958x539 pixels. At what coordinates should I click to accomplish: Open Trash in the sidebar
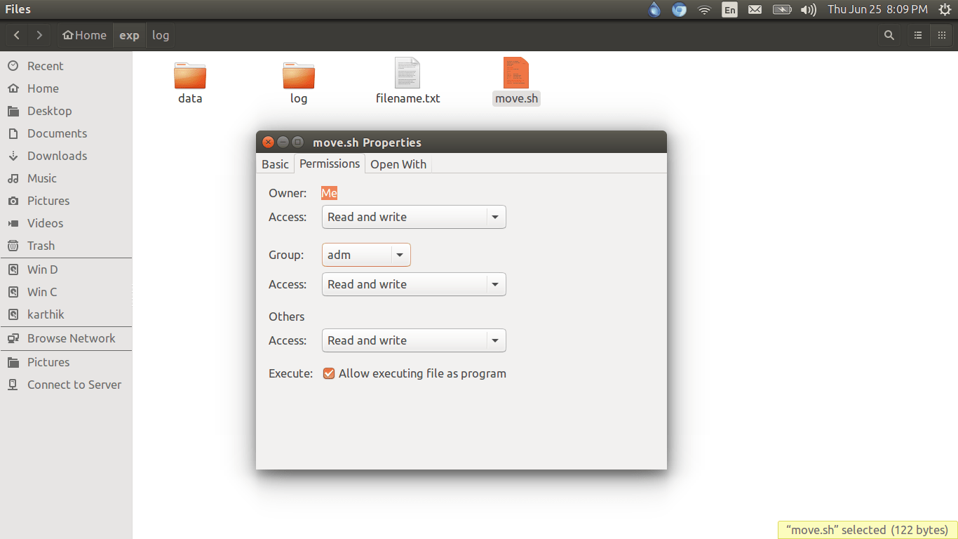(x=41, y=246)
